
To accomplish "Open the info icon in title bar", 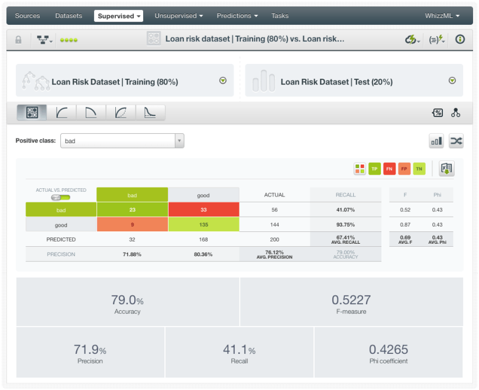I will click(459, 40).
